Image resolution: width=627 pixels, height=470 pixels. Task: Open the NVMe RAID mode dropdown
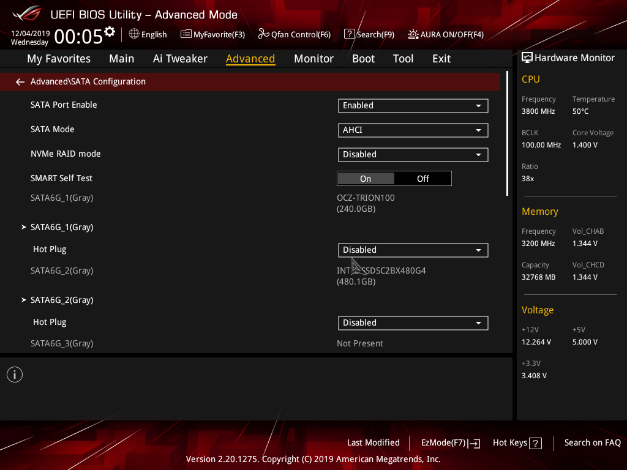coord(413,155)
